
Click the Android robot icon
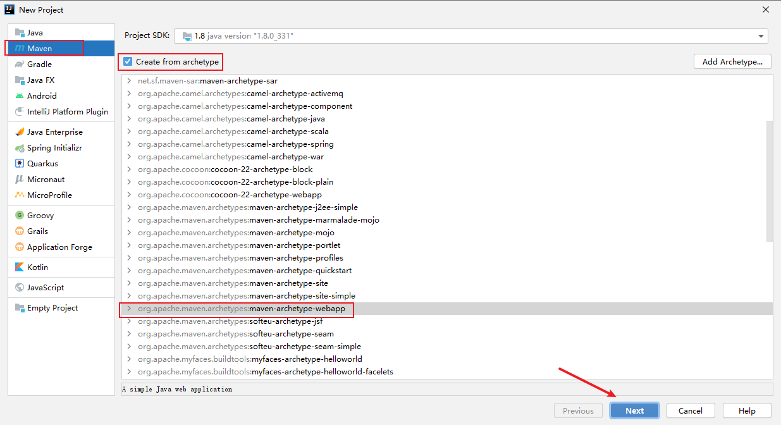(20, 95)
